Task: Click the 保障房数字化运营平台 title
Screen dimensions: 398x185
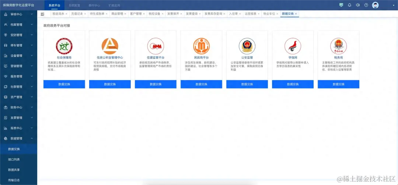Action: point(18,5)
